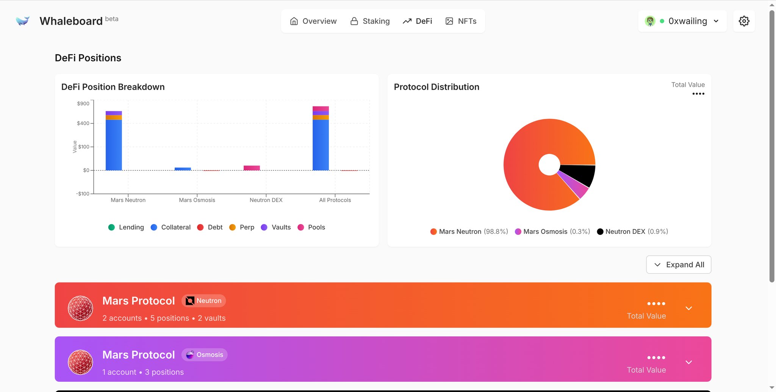Click the Neutron DEX pink bar

coord(252,168)
